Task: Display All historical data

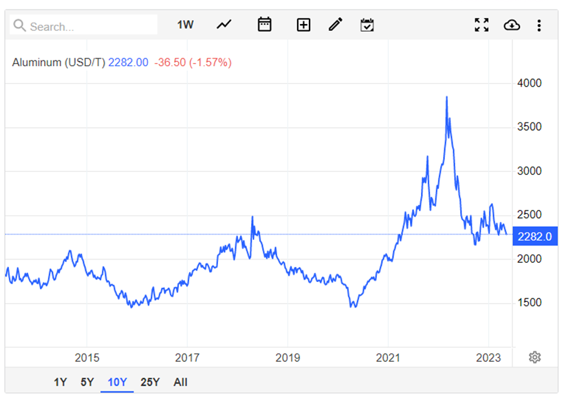Action: 180,382
